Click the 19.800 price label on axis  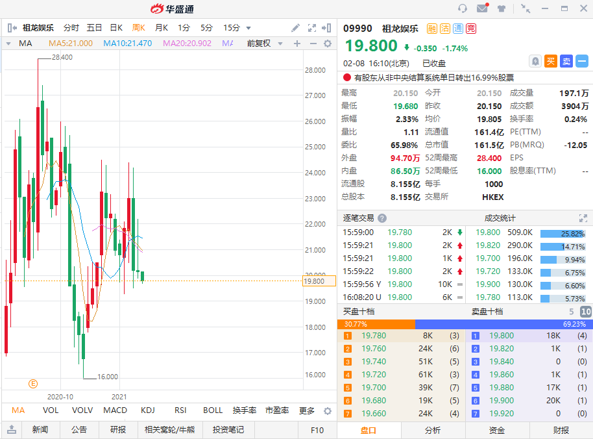[x=319, y=281]
